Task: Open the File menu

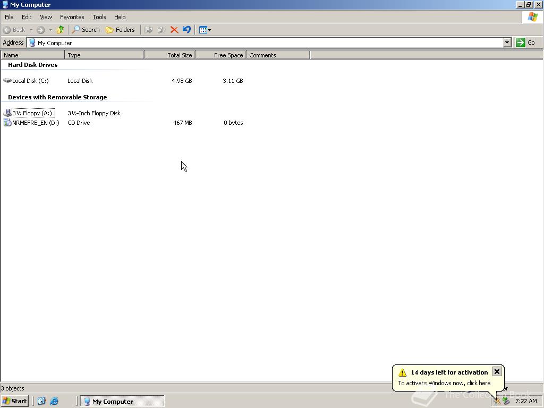Action: click(x=9, y=17)
